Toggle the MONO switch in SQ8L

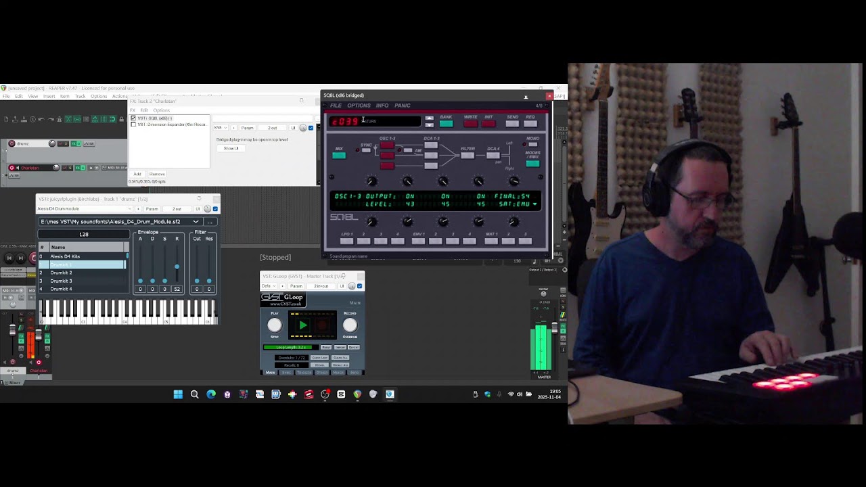[532, 144]
